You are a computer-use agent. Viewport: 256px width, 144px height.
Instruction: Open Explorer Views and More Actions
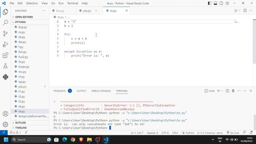44,11
